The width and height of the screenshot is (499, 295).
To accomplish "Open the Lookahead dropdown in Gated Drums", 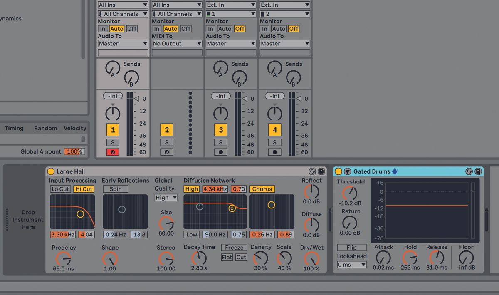I will [x=351, y=264].
